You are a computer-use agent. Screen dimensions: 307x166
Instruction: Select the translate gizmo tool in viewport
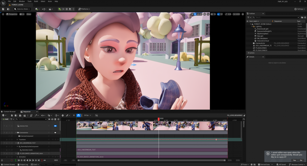pos(195,14)
